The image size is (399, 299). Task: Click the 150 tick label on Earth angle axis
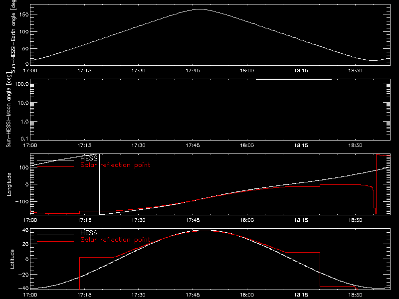24,14
